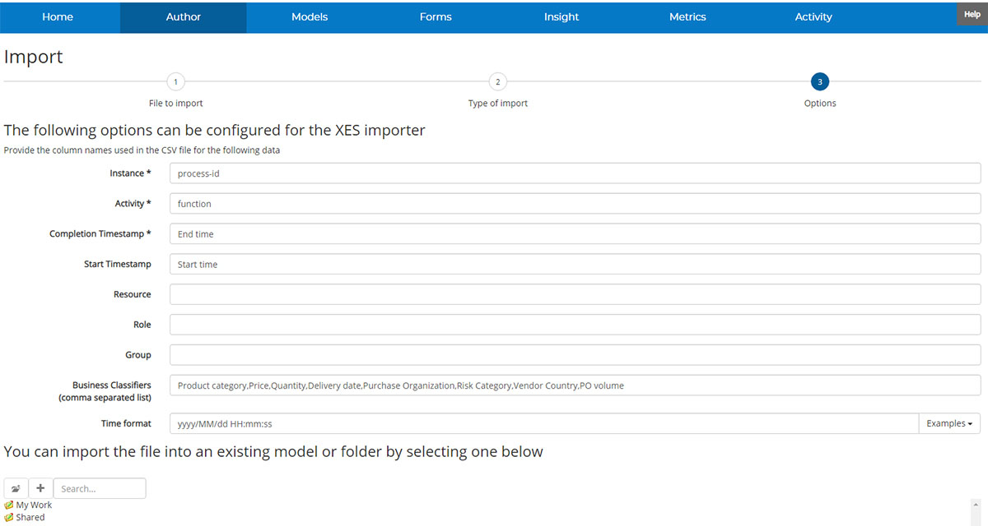Image resolution: width=988 pixels, height=526 pixels.
Task: Go to the Forms tab
Action: pos(436,16)
